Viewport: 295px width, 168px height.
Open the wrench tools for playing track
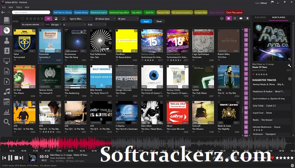tap(290, 66)
